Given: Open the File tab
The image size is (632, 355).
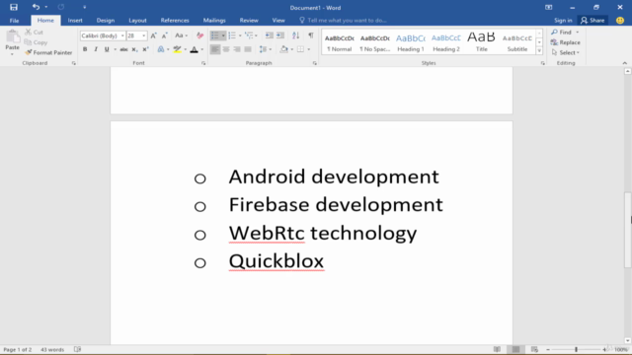Looking at the screenshot, I should click(x=14, y=21).
